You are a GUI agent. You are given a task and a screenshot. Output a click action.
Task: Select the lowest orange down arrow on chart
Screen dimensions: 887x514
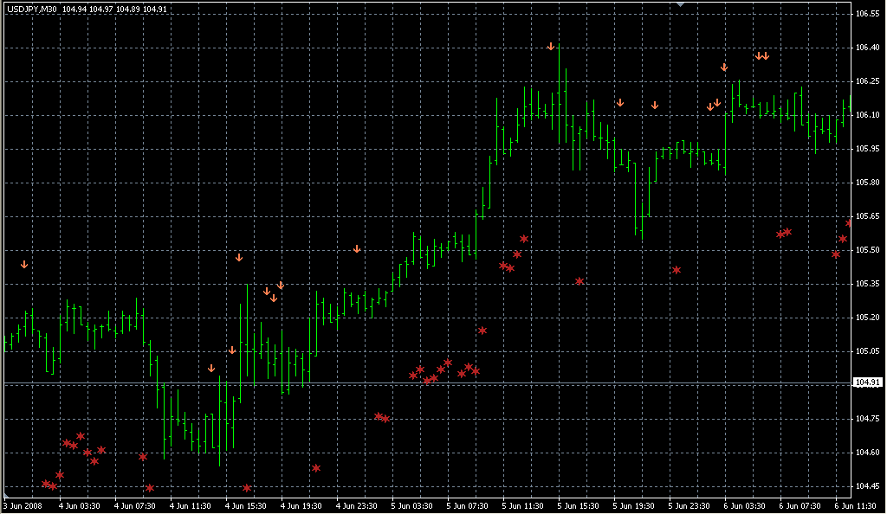(x=211, y=368)
